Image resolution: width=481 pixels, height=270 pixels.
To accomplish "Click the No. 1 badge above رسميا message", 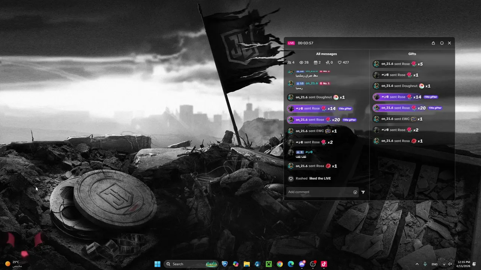I will coord(325,84).
